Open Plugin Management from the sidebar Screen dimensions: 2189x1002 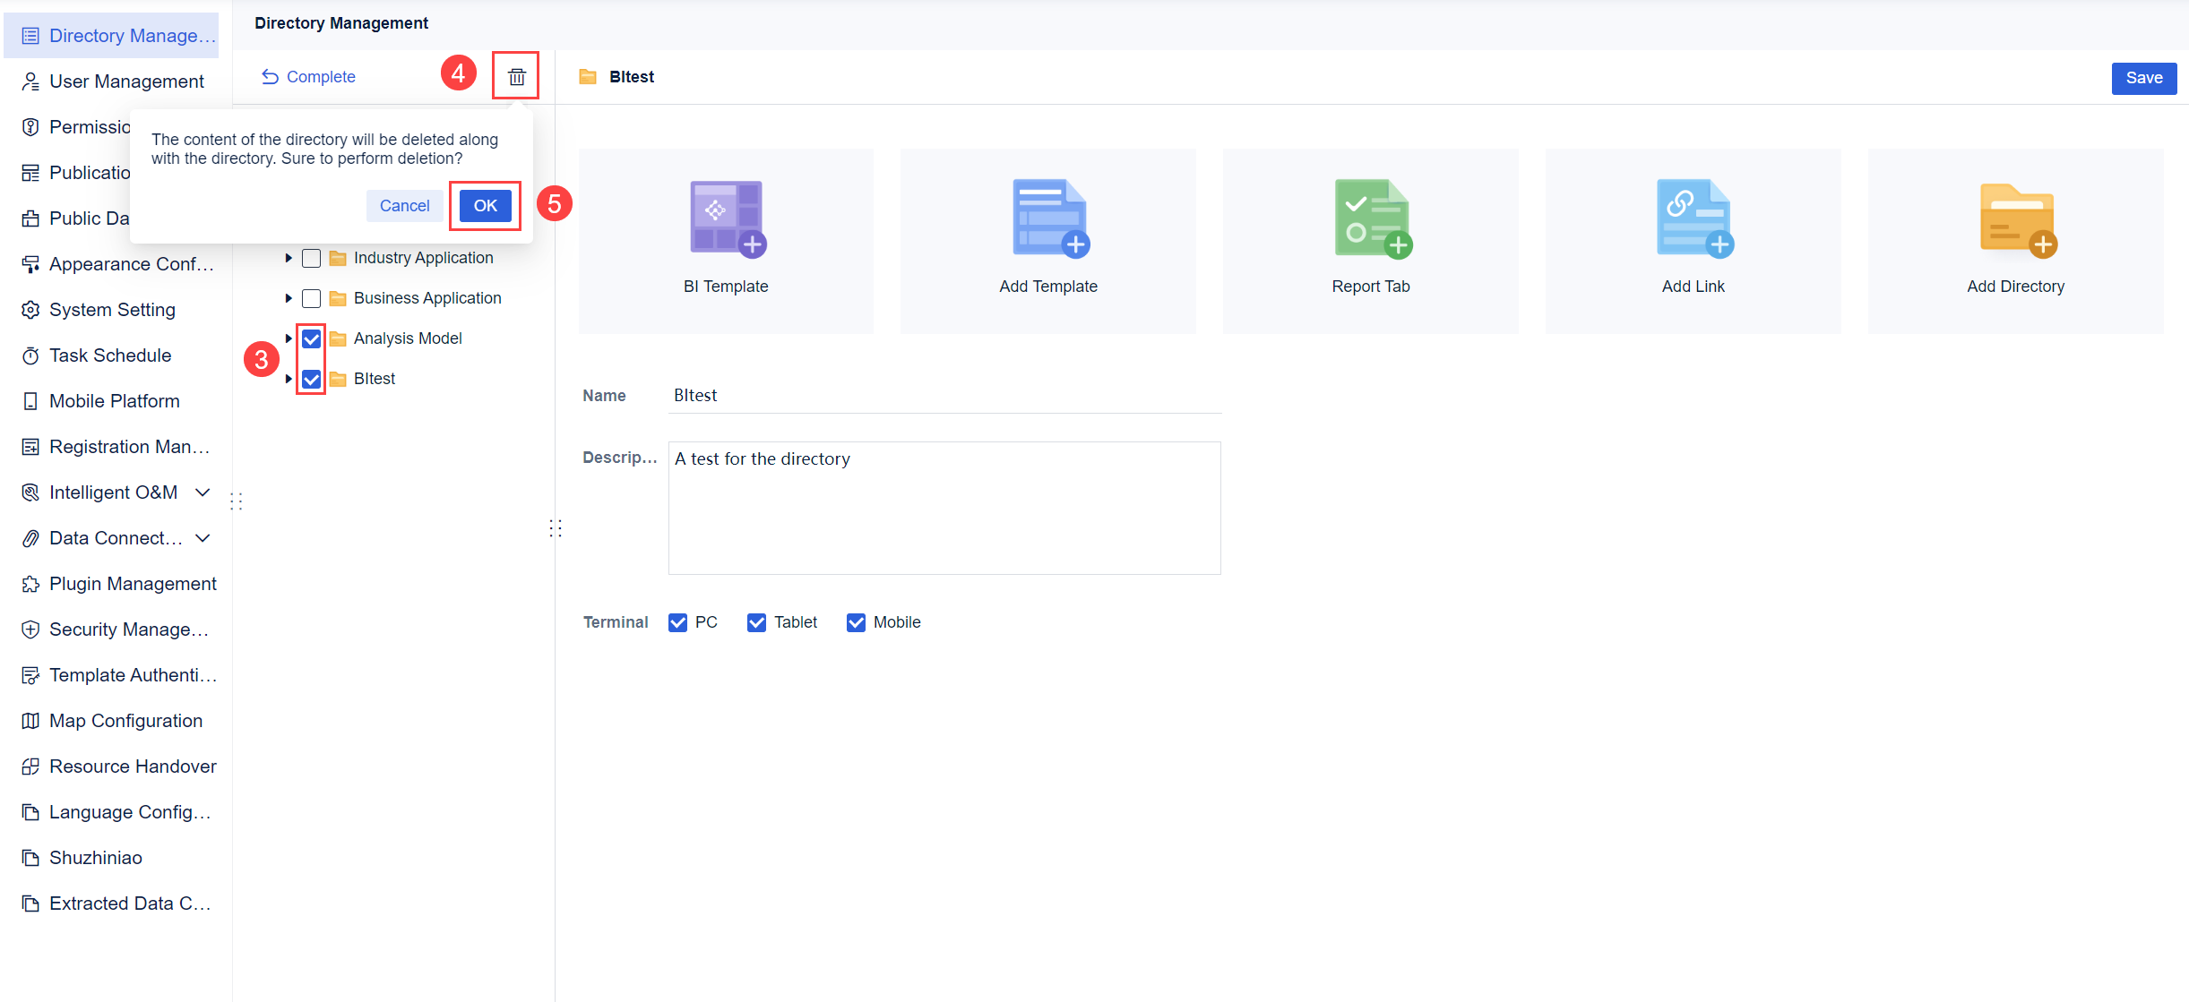[x=133, y=583]
